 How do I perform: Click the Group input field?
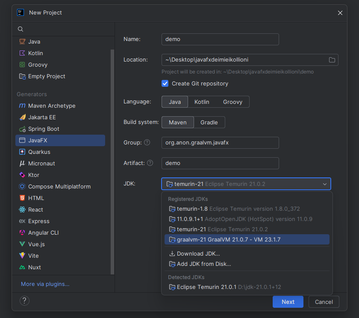point(220,143)
